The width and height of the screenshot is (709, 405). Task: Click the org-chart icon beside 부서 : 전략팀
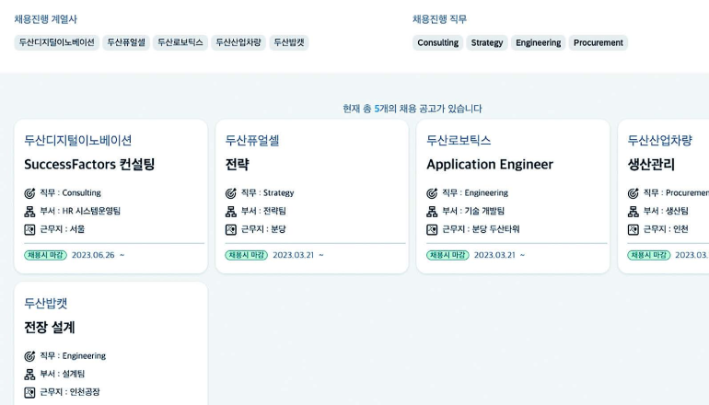click(230, 211)
